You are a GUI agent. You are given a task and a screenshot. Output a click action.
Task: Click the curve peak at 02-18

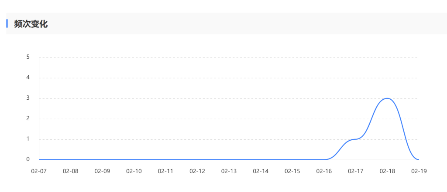(387, 98)
